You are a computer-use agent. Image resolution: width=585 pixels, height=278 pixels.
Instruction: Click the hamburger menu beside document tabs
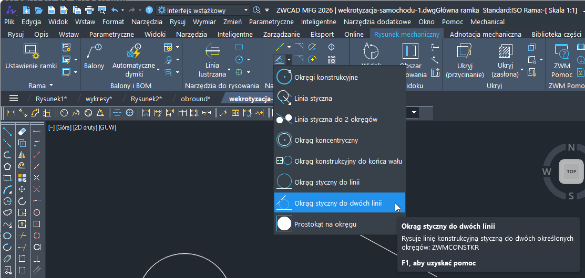(x=14, y=98)
